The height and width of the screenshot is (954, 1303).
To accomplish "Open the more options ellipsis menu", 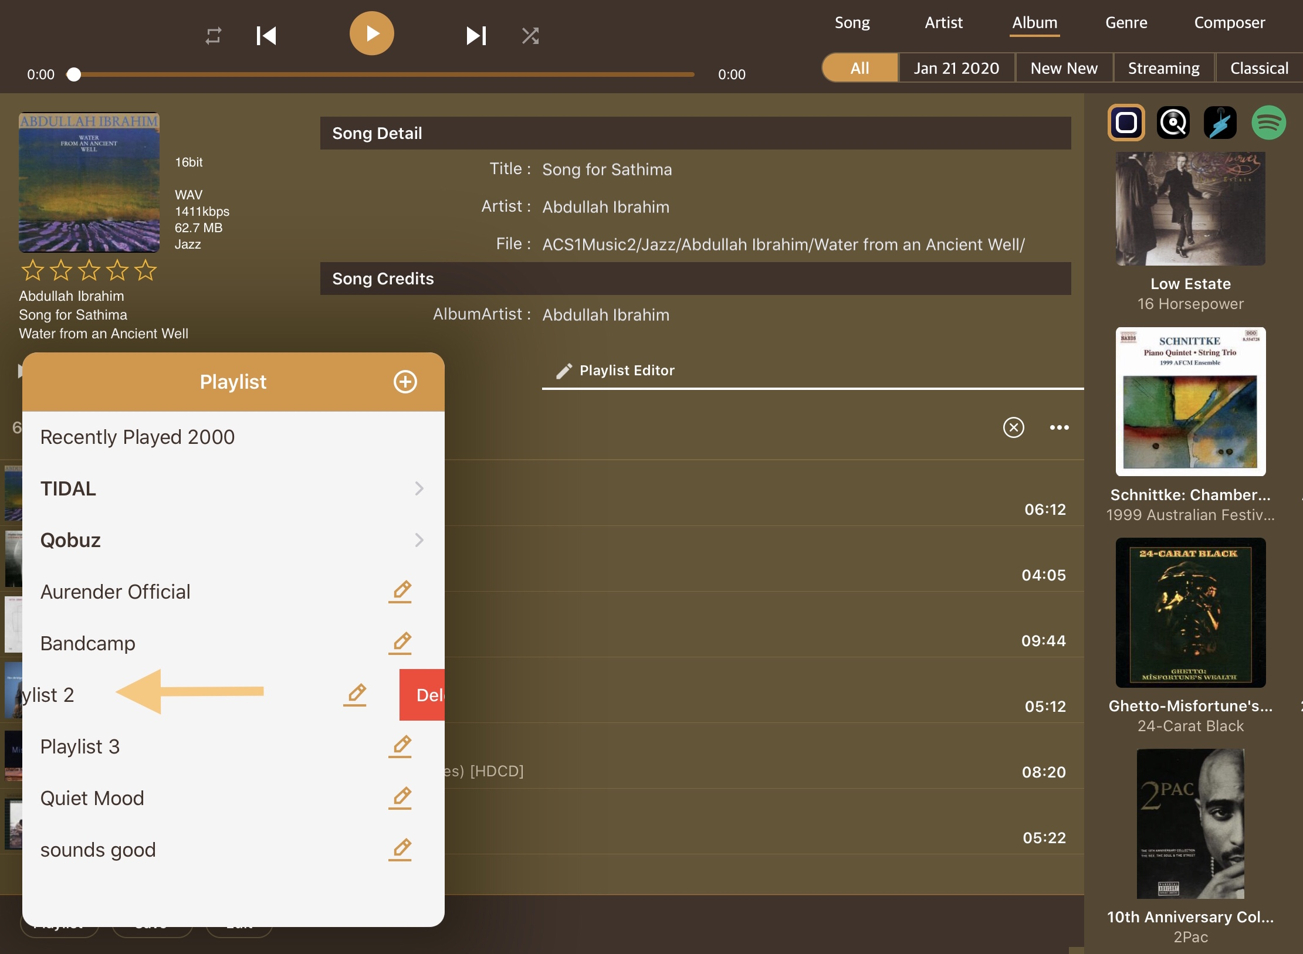I will tap(1059, 427).
